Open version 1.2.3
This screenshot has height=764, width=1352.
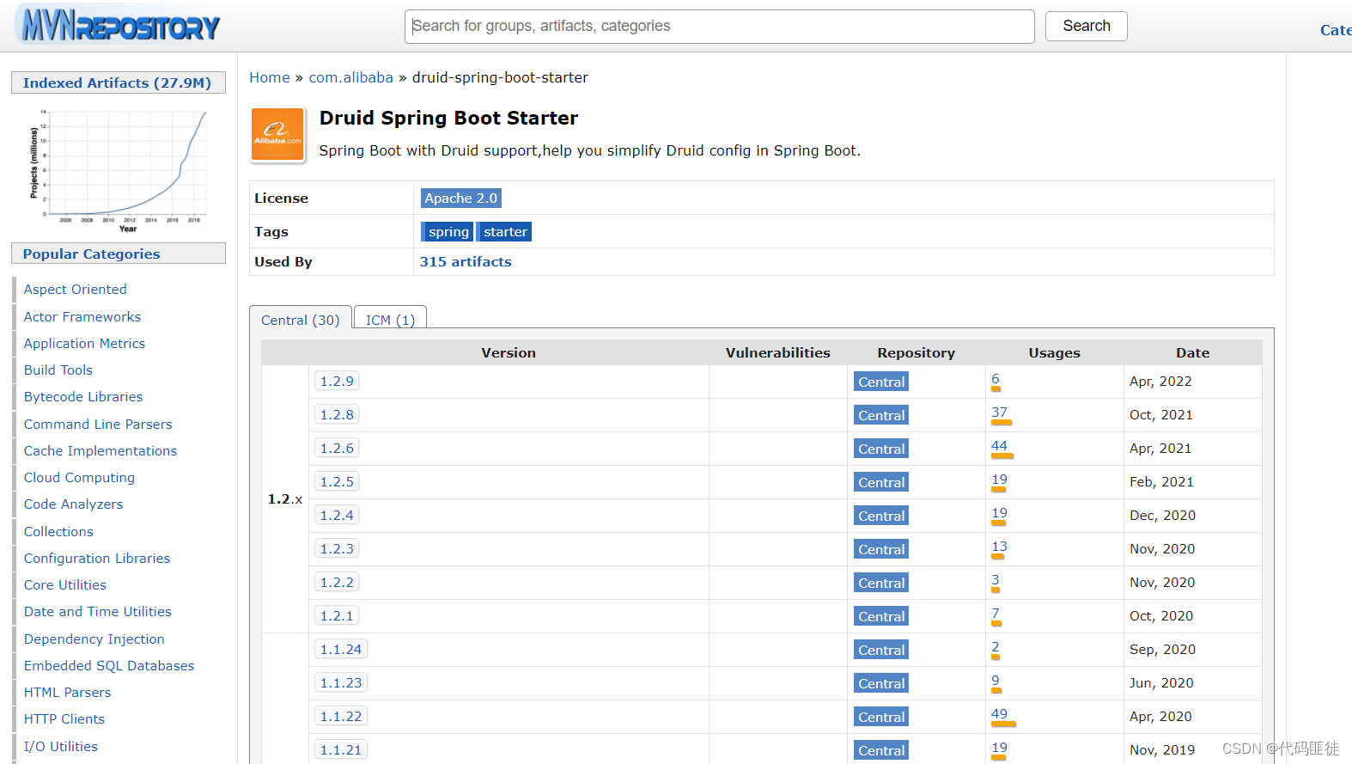click(x=337, y=549)
